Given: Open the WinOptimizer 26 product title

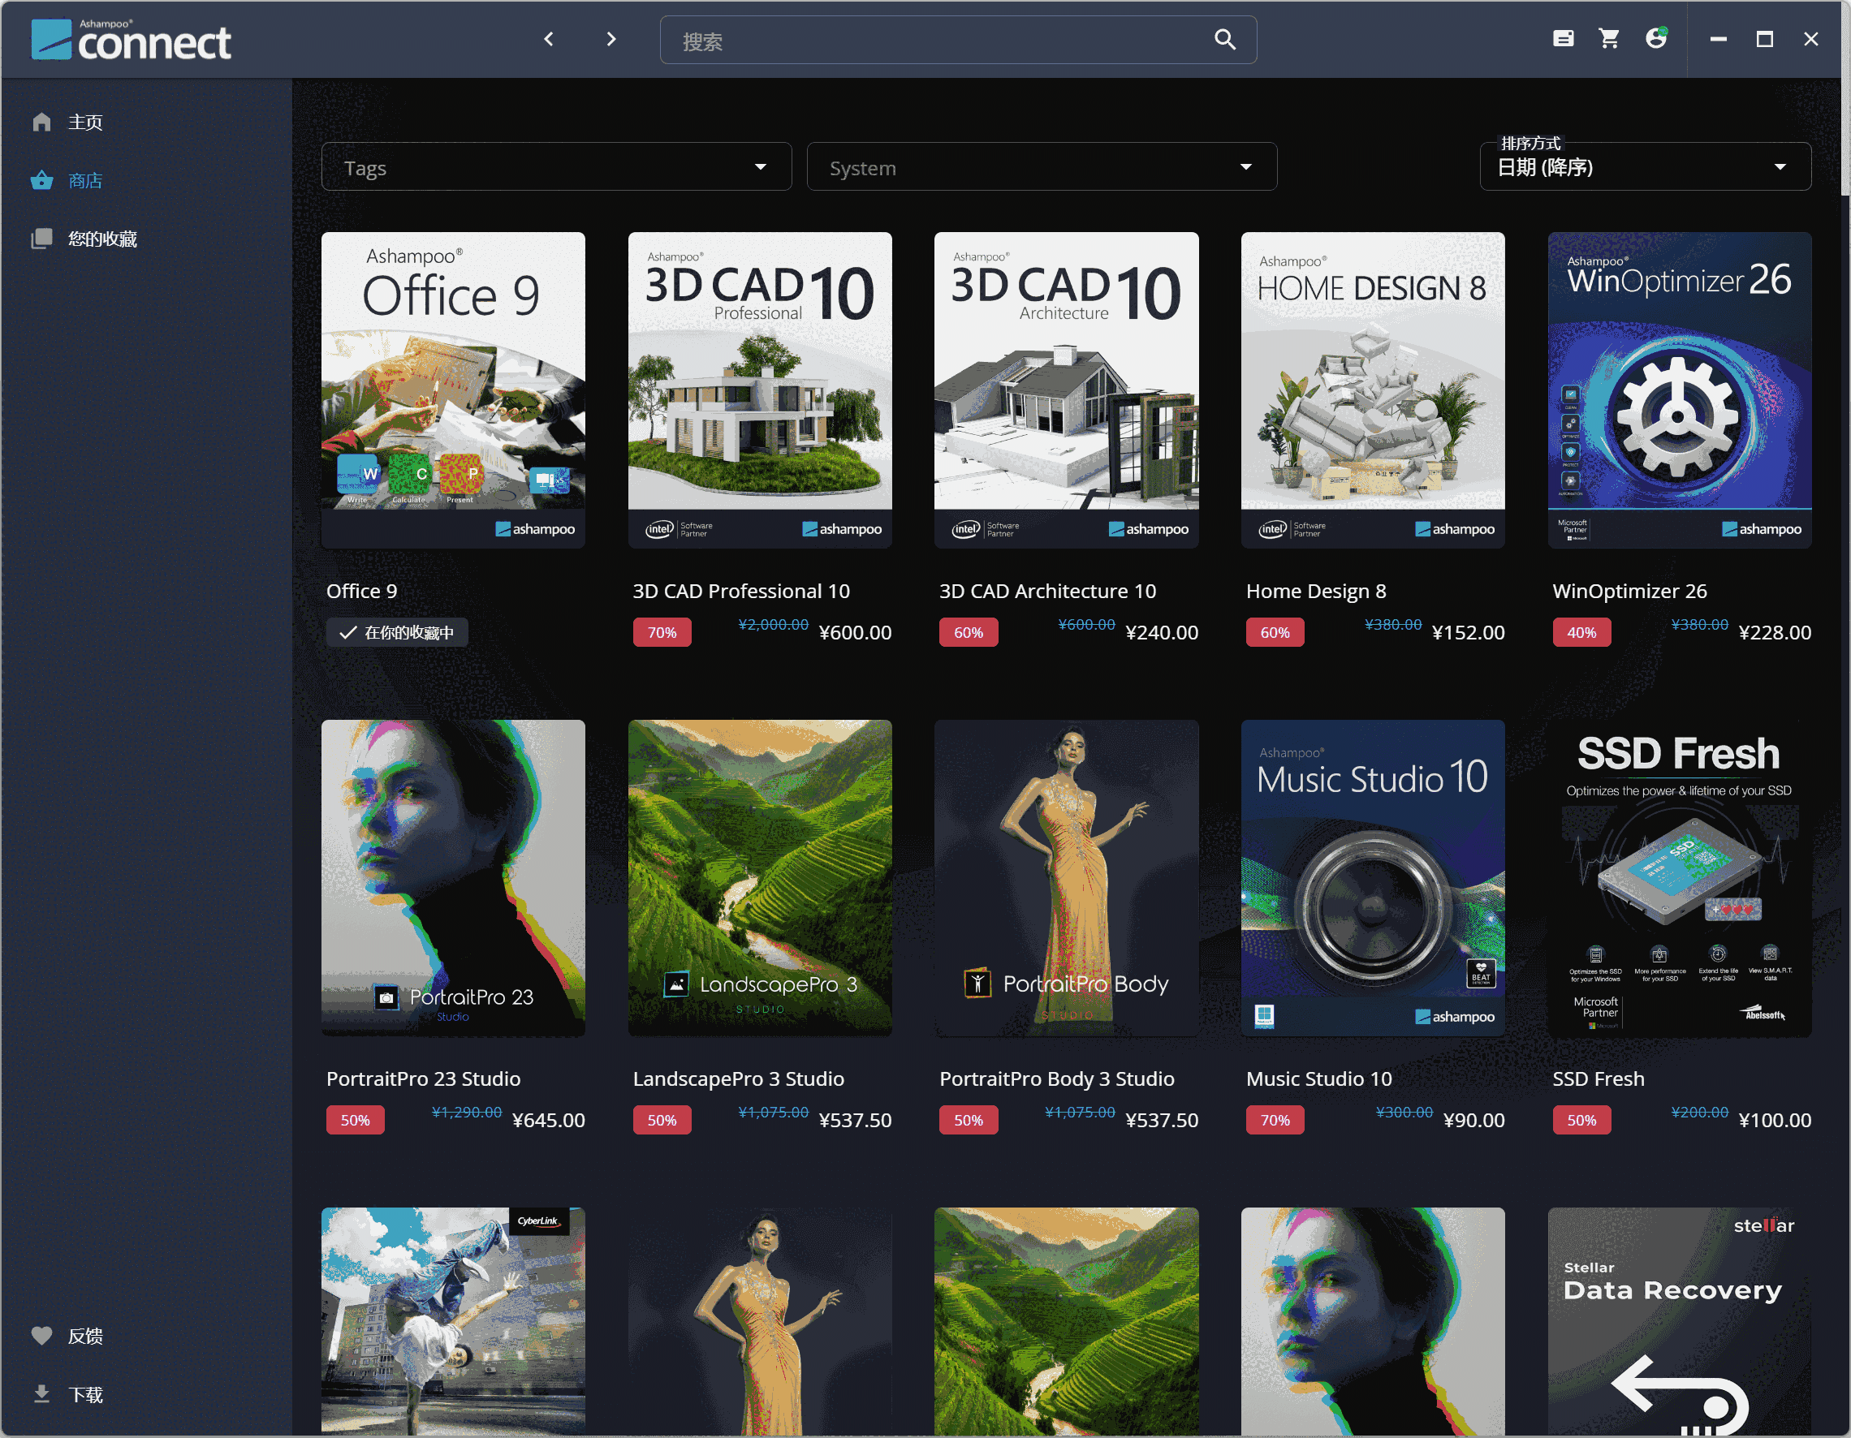Looking at the screenshot, I should tap(1629, 592).
